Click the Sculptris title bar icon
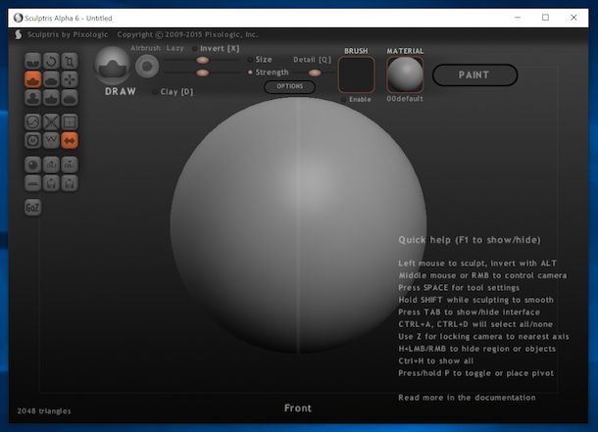598x432 pixels. 18,18
